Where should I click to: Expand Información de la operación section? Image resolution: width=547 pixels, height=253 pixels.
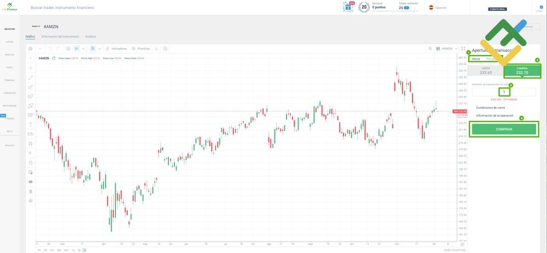click(x=494, y=115)
